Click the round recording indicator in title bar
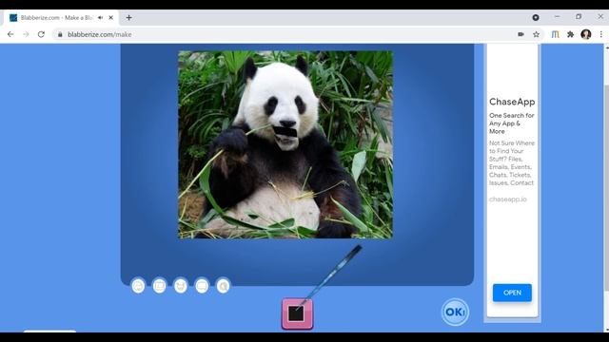The height and width of the screenshot is (342, 609). [x=536, y=17]
